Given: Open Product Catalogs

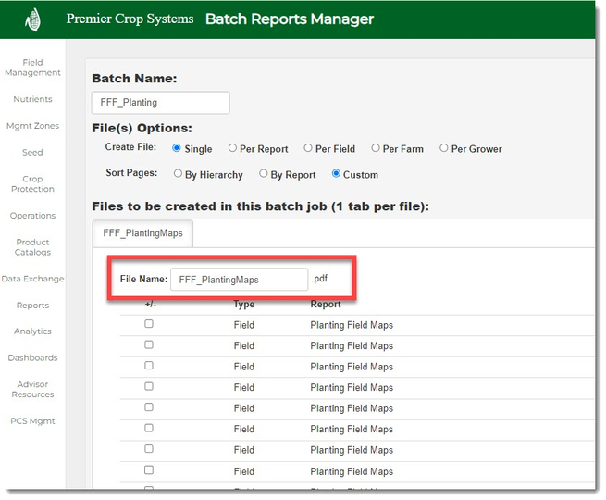Looking at the screenshot, I should pyautogui.click(x=32, y=247).
